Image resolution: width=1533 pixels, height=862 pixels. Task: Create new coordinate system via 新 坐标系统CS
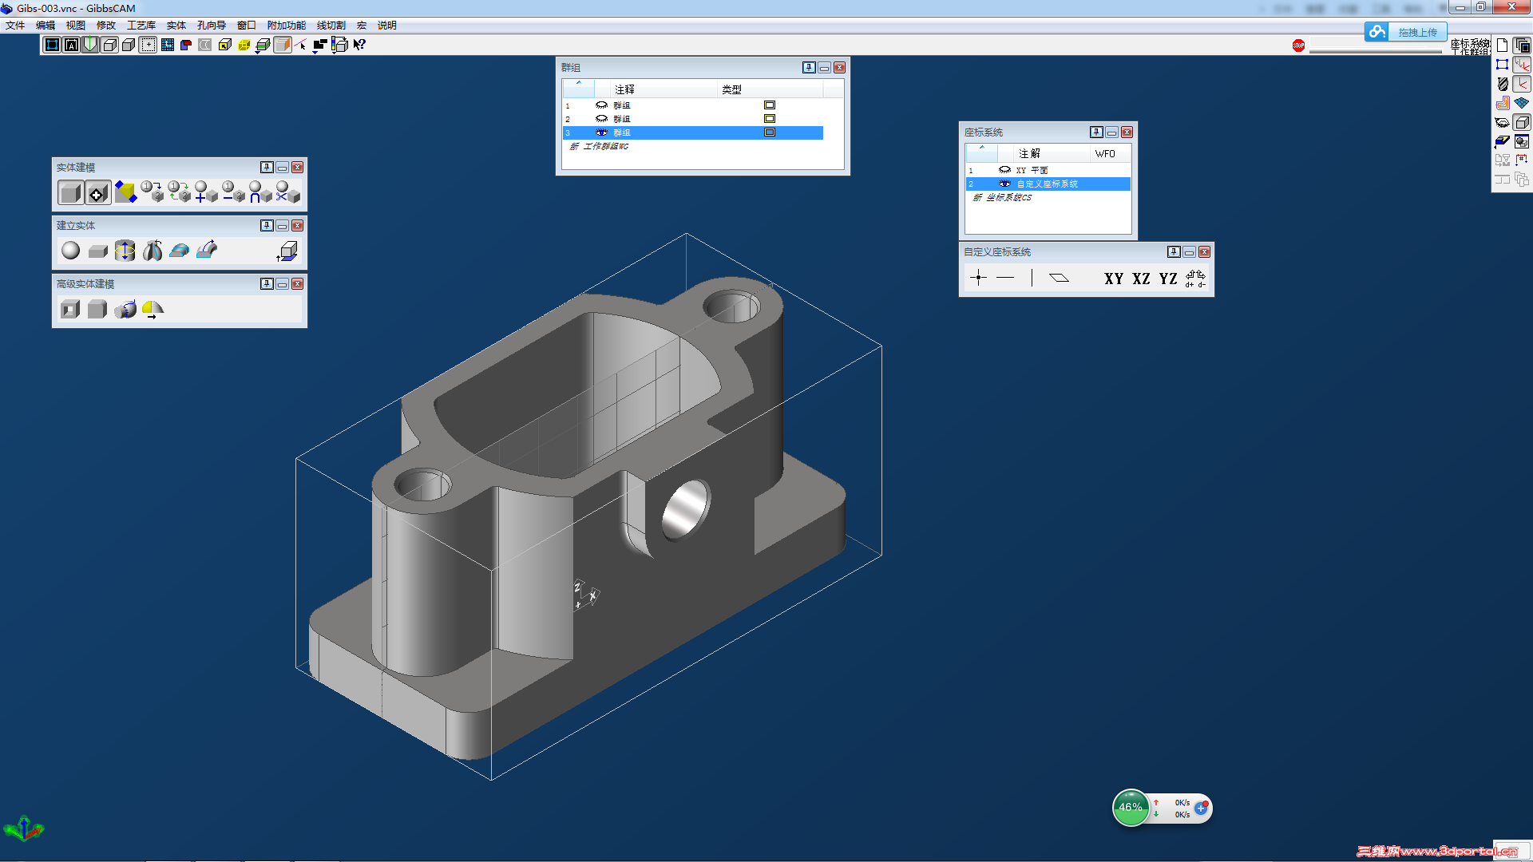point(1002,197)
